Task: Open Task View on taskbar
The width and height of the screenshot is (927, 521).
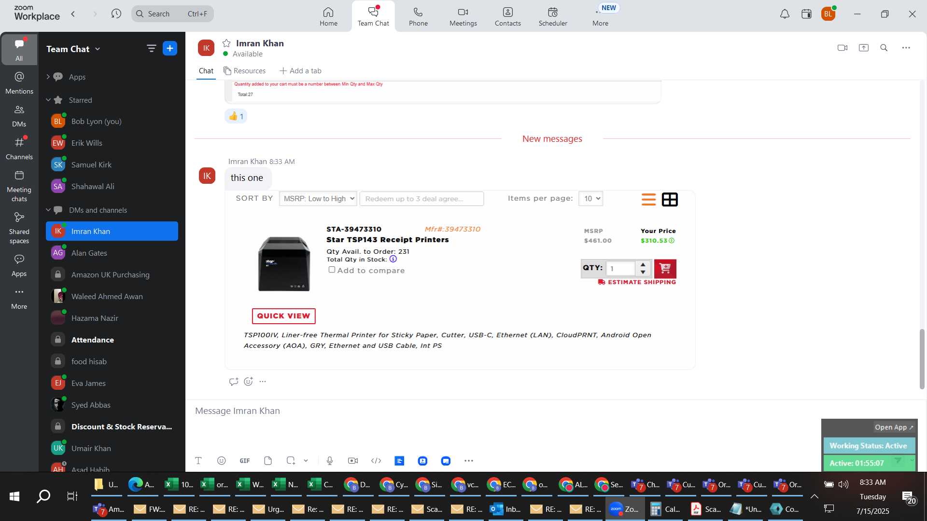Action: click(72, 496)
